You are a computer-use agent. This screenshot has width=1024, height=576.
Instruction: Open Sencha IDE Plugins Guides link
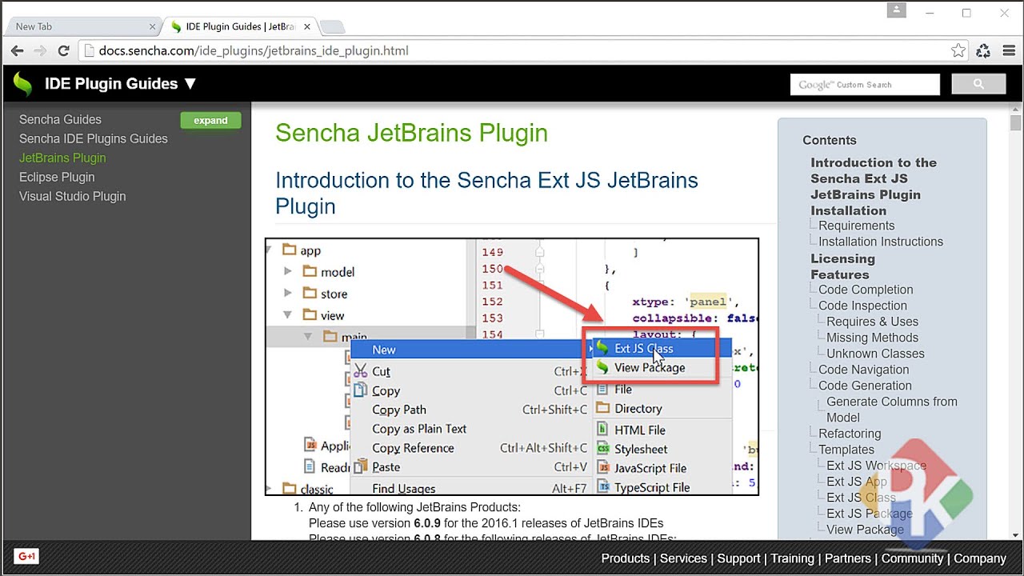(94, 138)
